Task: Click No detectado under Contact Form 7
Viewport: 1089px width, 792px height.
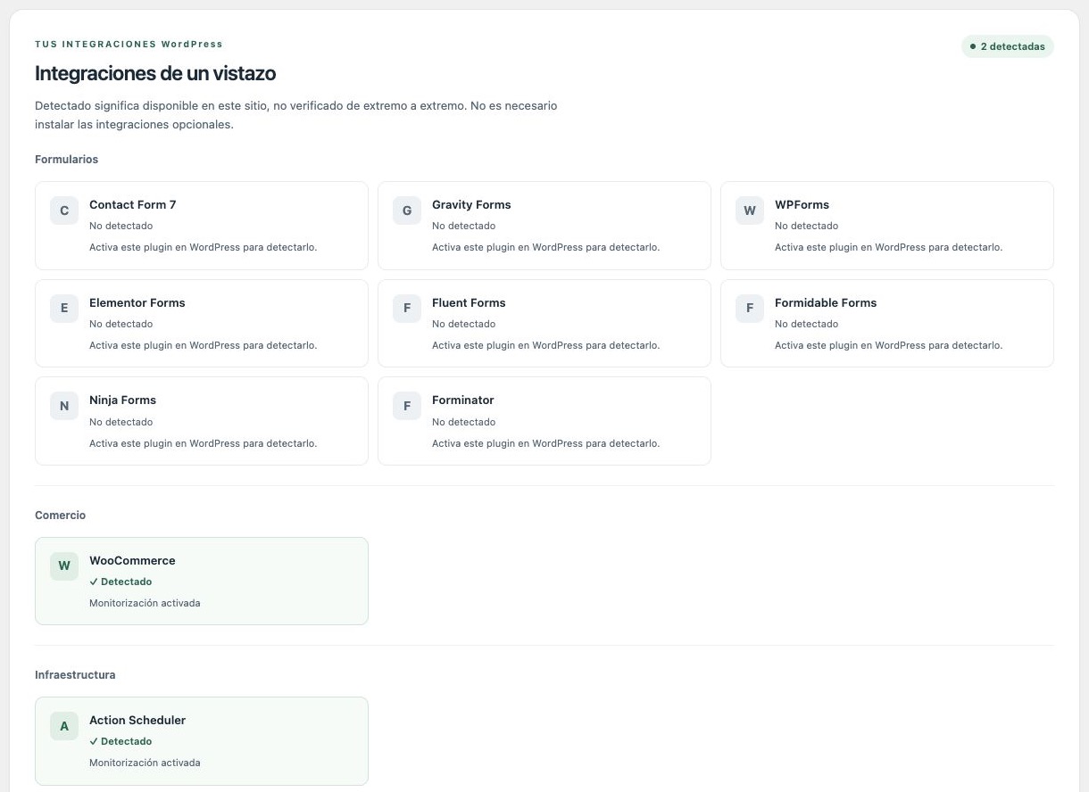Action: pos(121,226)
